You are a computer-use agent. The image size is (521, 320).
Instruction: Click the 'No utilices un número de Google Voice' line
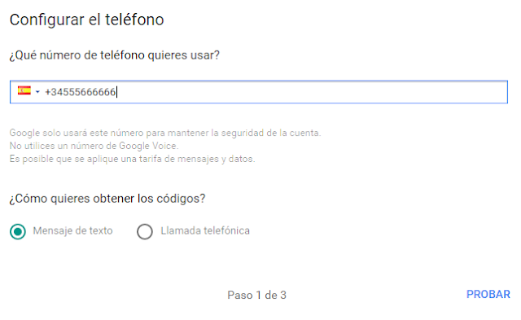[x=94, y=146]
